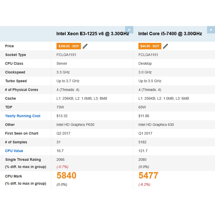Select the Intel Xeon E3-1225 v6 heading

[93, 34]
